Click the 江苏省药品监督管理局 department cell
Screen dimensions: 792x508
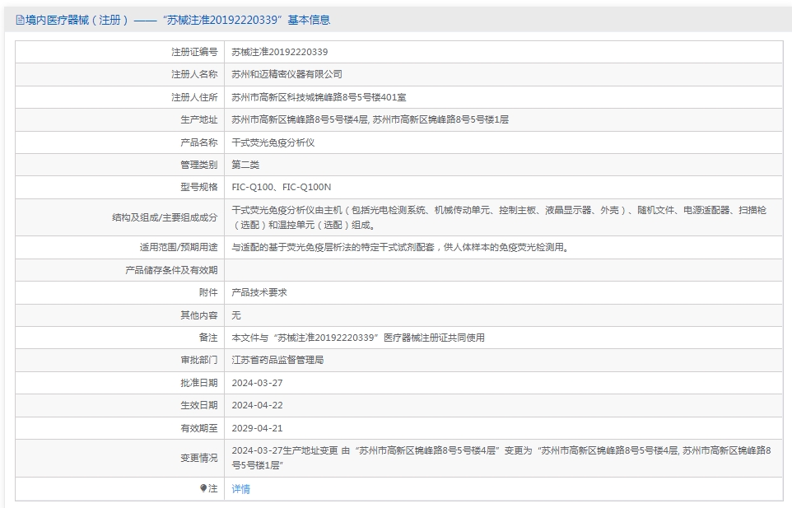pyautogui.click(x=503, y=360)
